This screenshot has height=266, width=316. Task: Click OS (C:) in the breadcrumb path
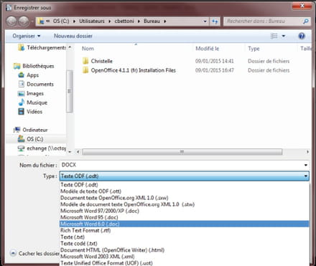tap(61, 22)
